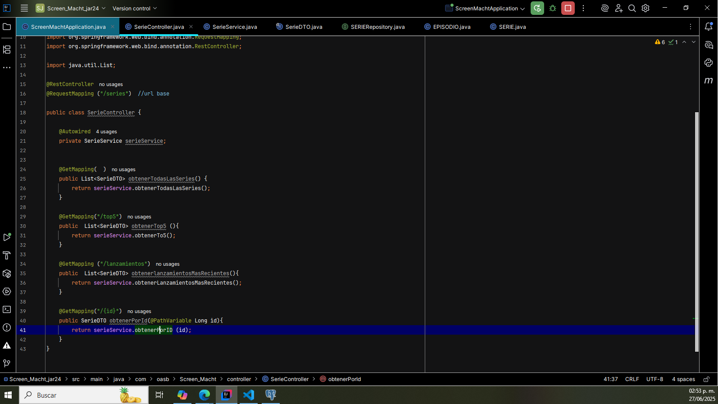
Task: Open the Build hammer tool window
Action: [7, 255]
